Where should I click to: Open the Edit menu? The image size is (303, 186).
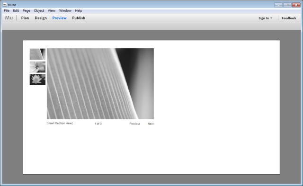tap(16, 10)
